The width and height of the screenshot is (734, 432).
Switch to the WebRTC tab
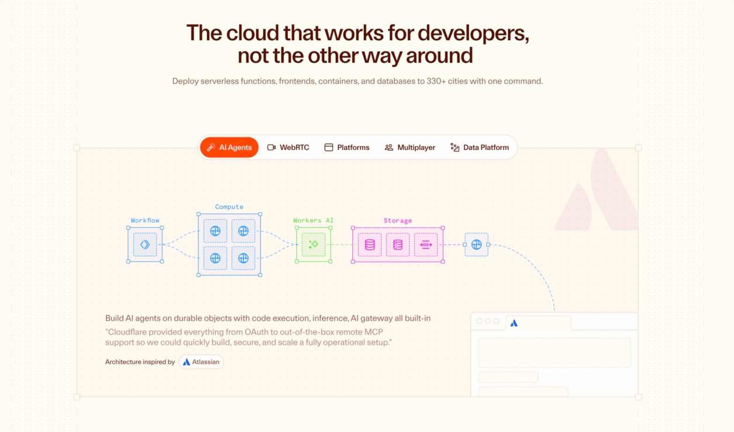288,148
